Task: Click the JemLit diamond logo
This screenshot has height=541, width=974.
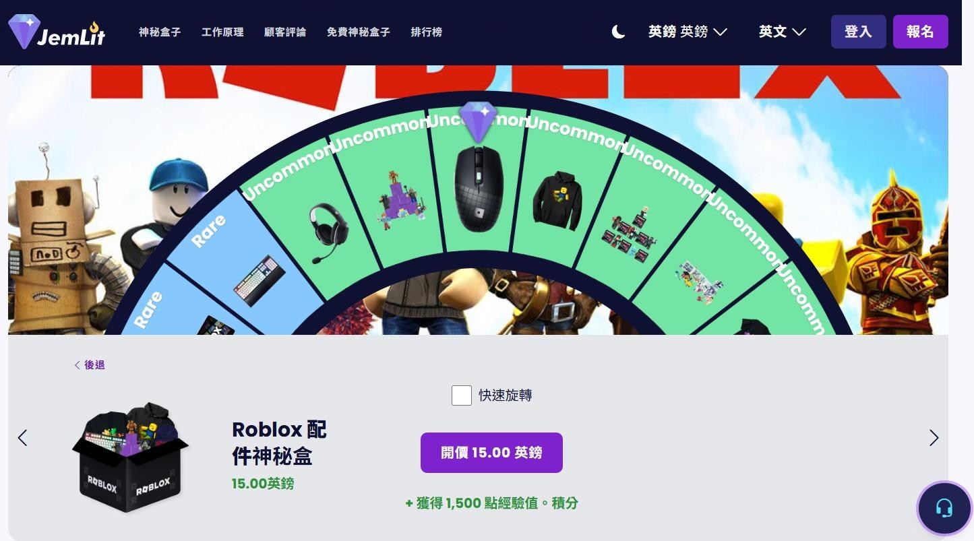Action: [x=57, y=32]
